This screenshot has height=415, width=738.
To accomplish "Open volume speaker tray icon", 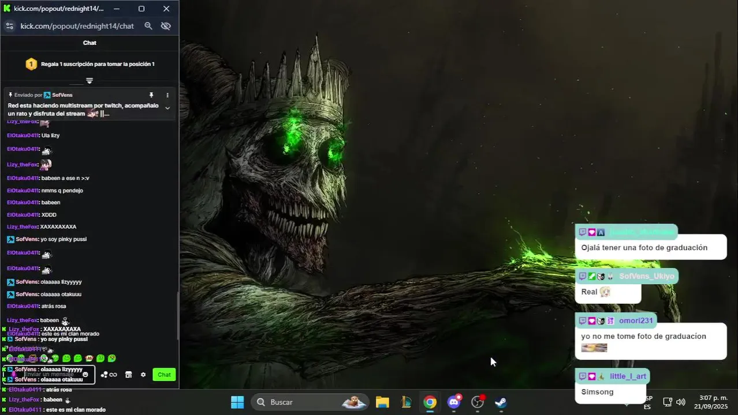I will point(681,402).
